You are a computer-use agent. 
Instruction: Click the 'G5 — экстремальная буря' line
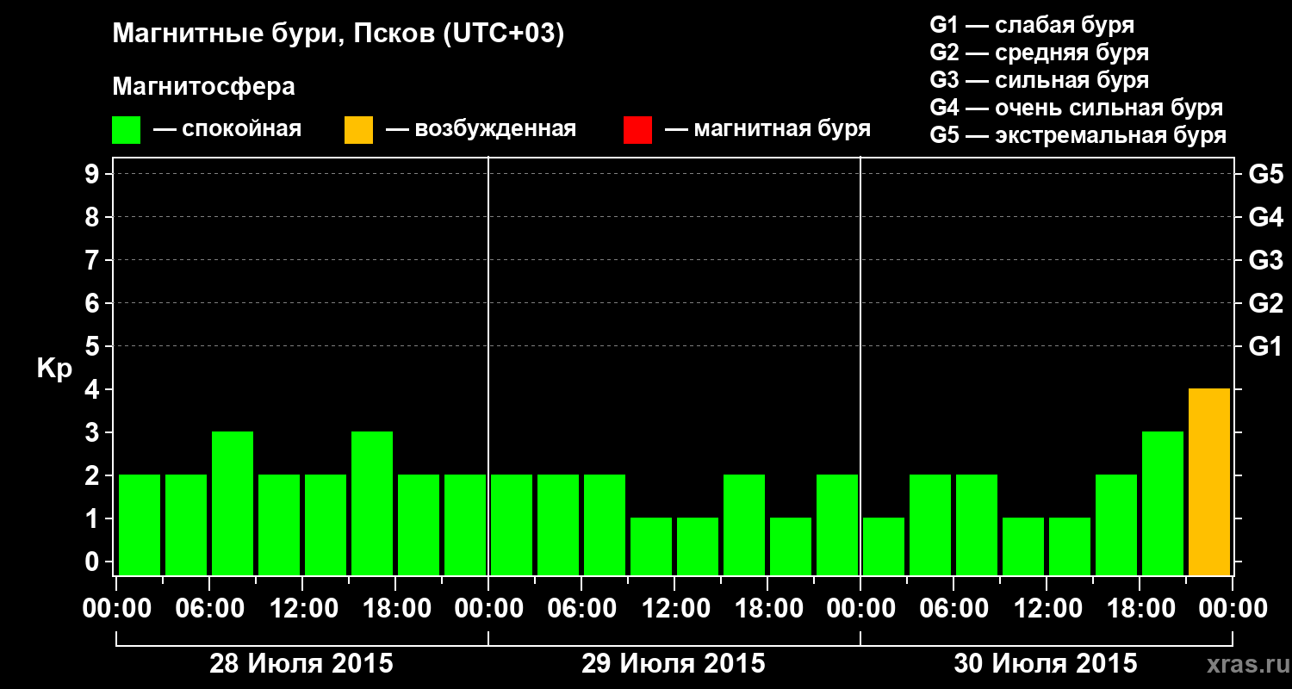[x=1078, y=135]
